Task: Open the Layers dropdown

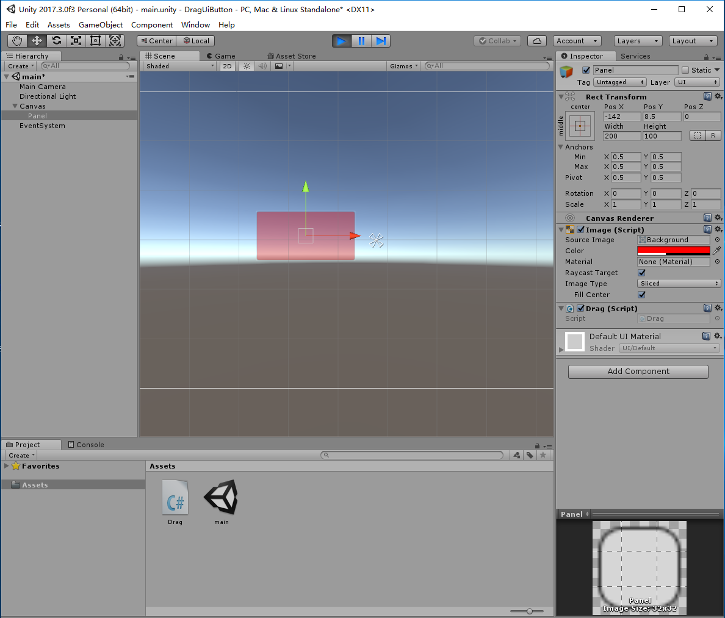Action: click(x=638, y=41)
